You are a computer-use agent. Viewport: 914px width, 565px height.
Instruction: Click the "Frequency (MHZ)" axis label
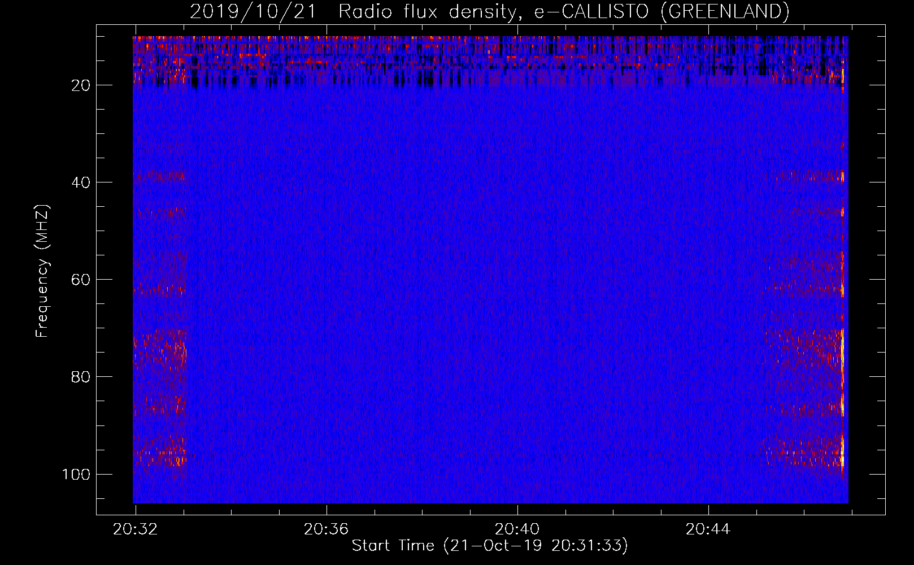tap(42, 271)
